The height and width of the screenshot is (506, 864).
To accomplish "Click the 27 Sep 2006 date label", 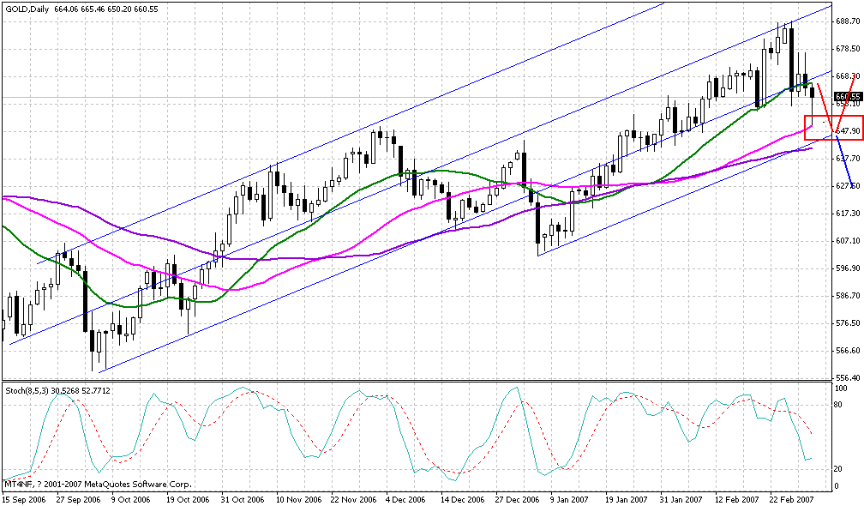I will point(78,499).
